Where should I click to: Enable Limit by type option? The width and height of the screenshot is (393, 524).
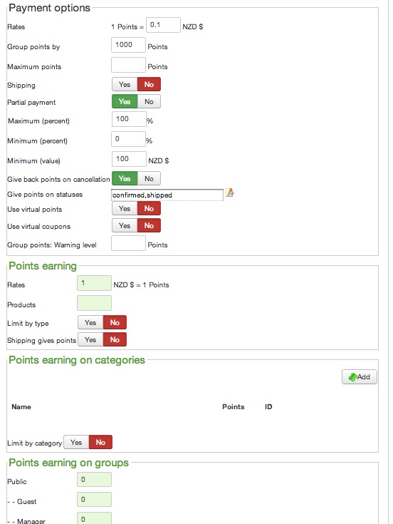90,322
